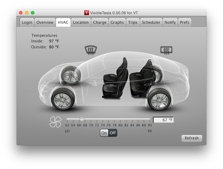Switch to the Scheduler tab

[x=151, y=22]
